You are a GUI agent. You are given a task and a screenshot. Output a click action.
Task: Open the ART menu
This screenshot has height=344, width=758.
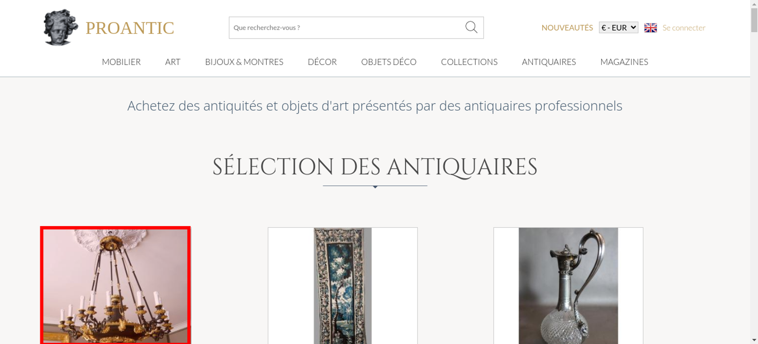pos(173,62)
